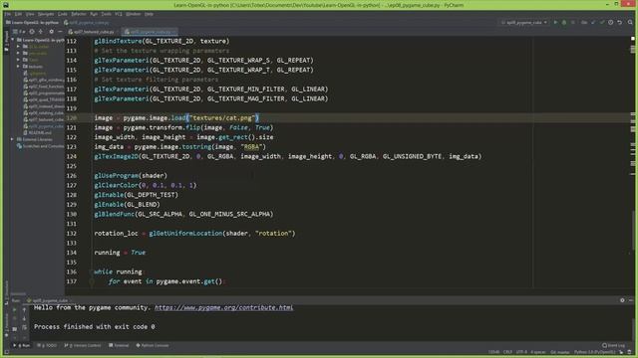Expand the third subfolder in project tree
638x358 pixels.
click(18, 60)
